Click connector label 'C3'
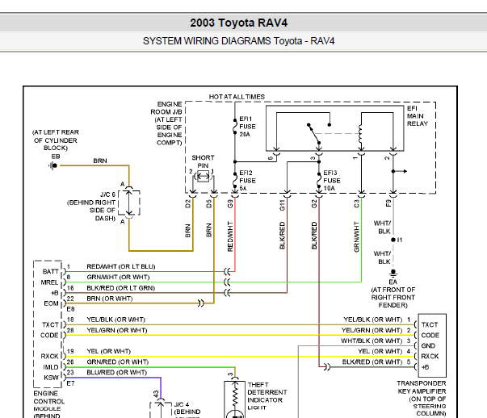This screenshot has height=418, width=487. click(x=356, y=204)
